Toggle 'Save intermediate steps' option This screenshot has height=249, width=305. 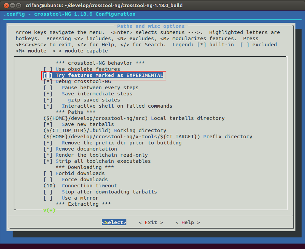point(88,94)
